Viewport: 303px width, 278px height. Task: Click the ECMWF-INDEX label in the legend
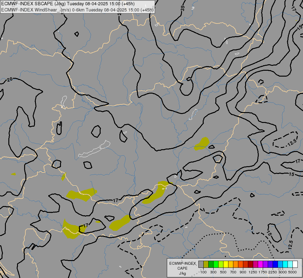tap(183, 263)
